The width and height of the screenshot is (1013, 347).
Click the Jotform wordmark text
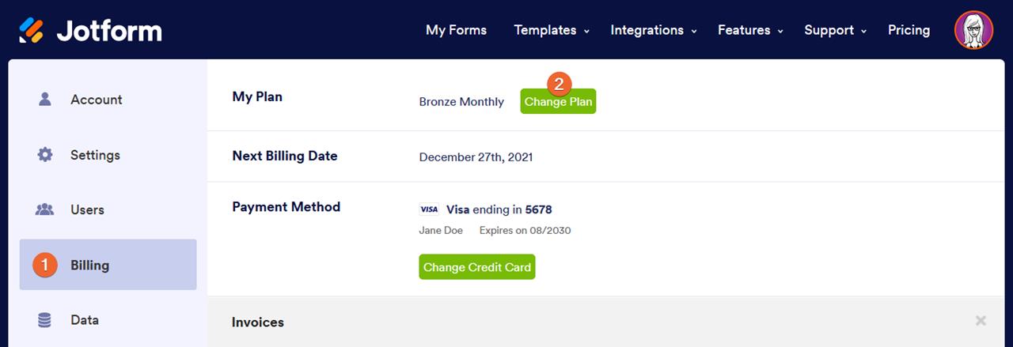click(109, 31)
